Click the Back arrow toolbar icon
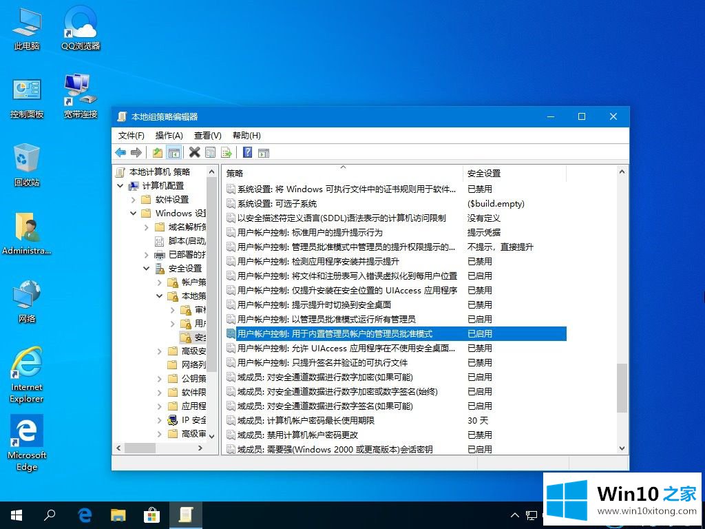Viewport: 705px width, 529px height. pyautogui.click(x=120, y=152)
